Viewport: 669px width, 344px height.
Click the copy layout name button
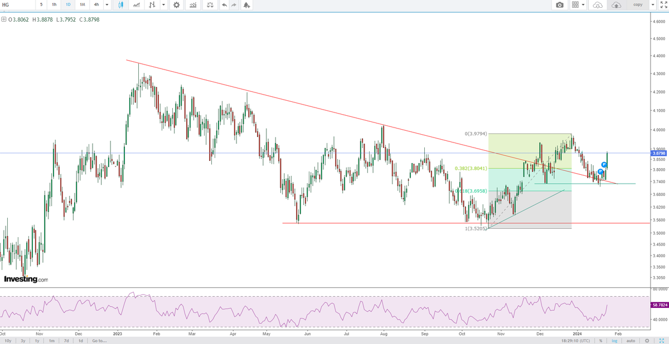[x=637, y=4]
